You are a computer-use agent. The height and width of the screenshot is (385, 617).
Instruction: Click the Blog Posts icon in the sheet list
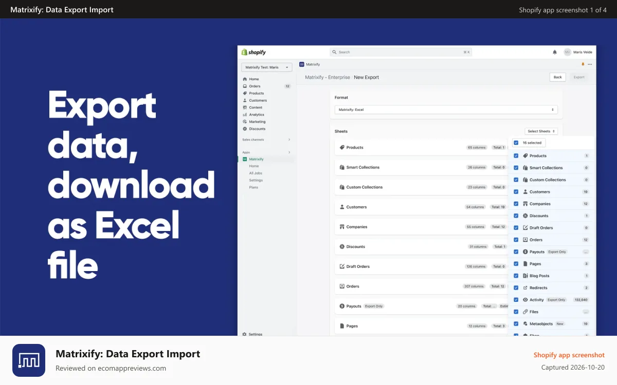point(525,276)
